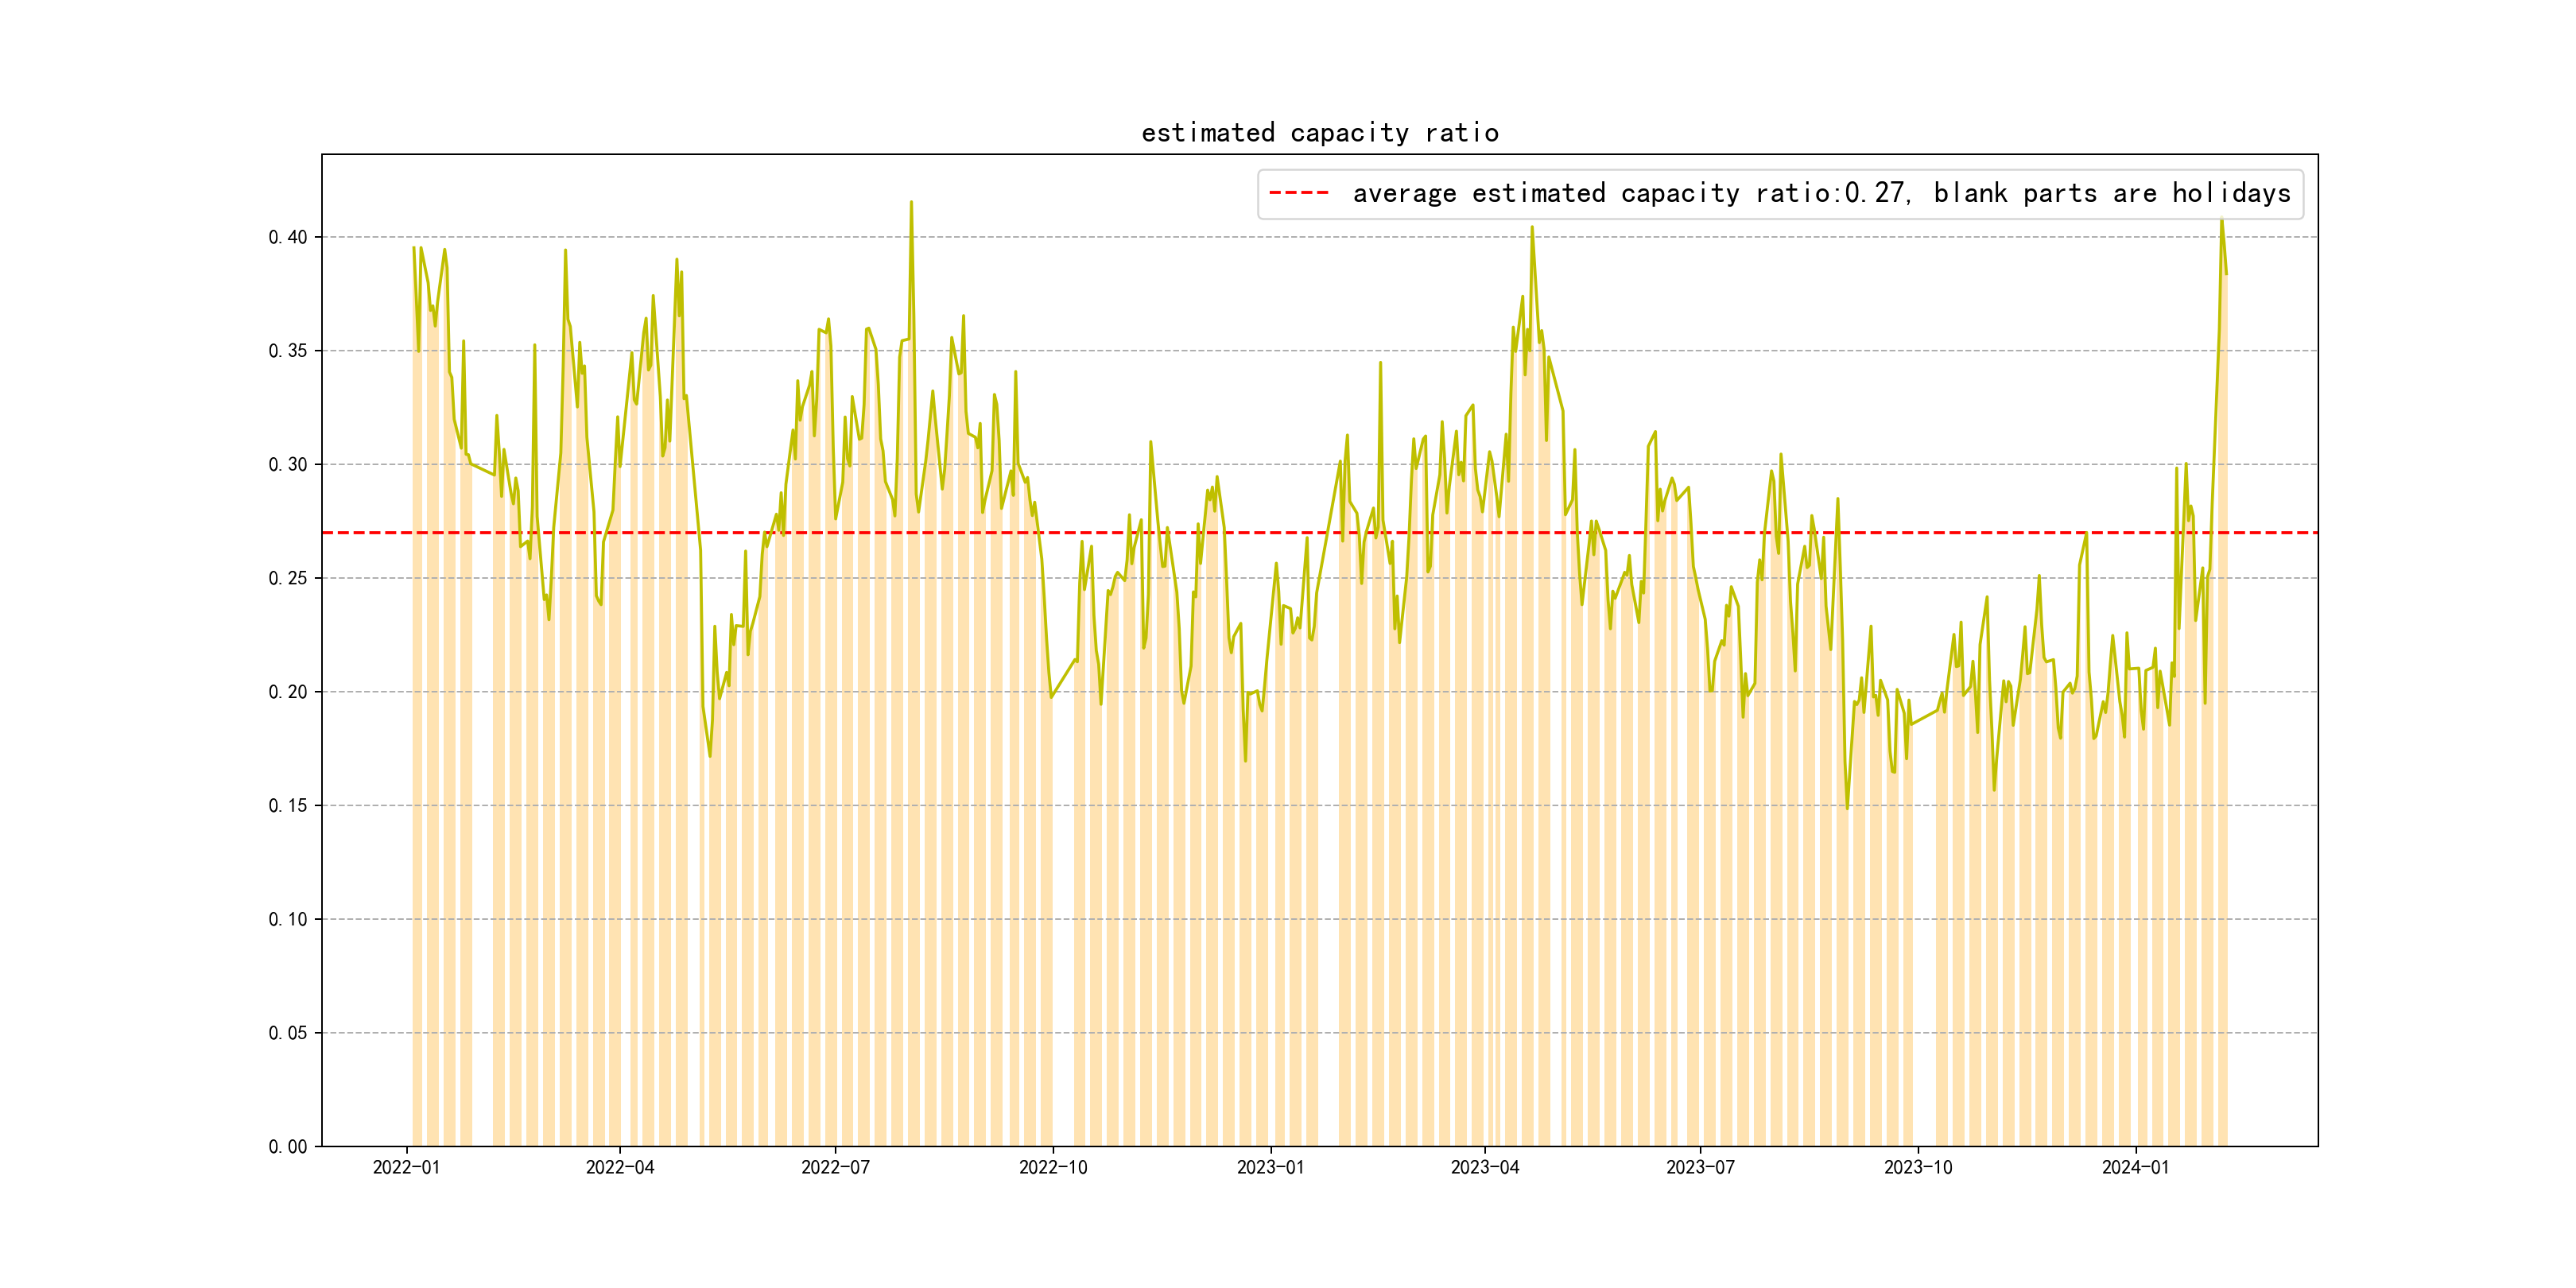Click the 0.20 y-axis tick label

click(288, 692)
